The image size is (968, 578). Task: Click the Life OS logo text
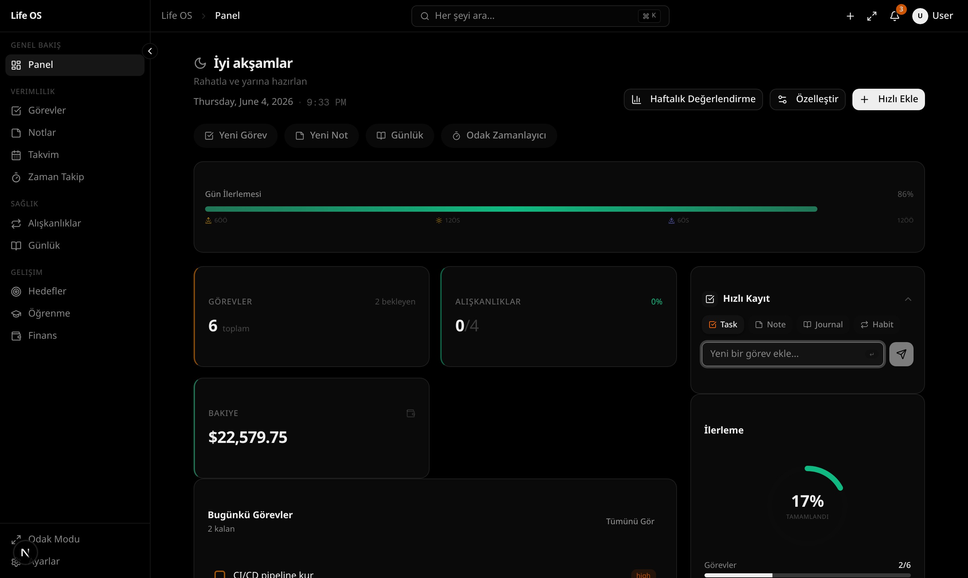coord(26,15)
